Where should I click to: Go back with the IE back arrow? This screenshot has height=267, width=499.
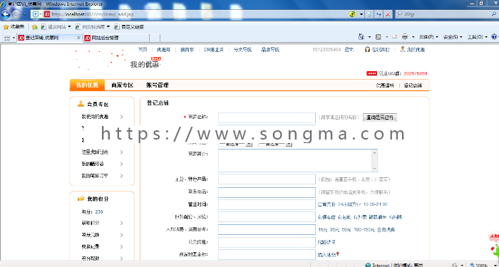[x=6, y=14]
